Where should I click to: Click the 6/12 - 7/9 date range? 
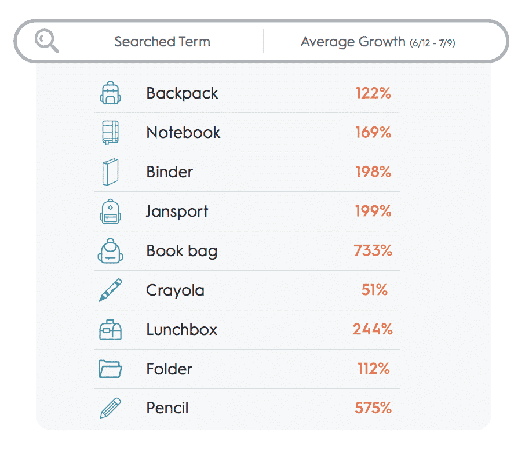click(433, 43)
